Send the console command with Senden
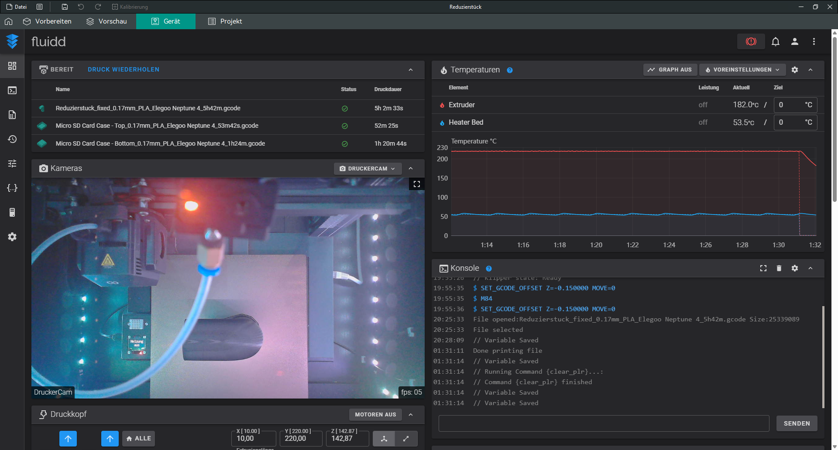Image resolution: width=838 pixels, height=450 pixels. [x=797, y=423]
